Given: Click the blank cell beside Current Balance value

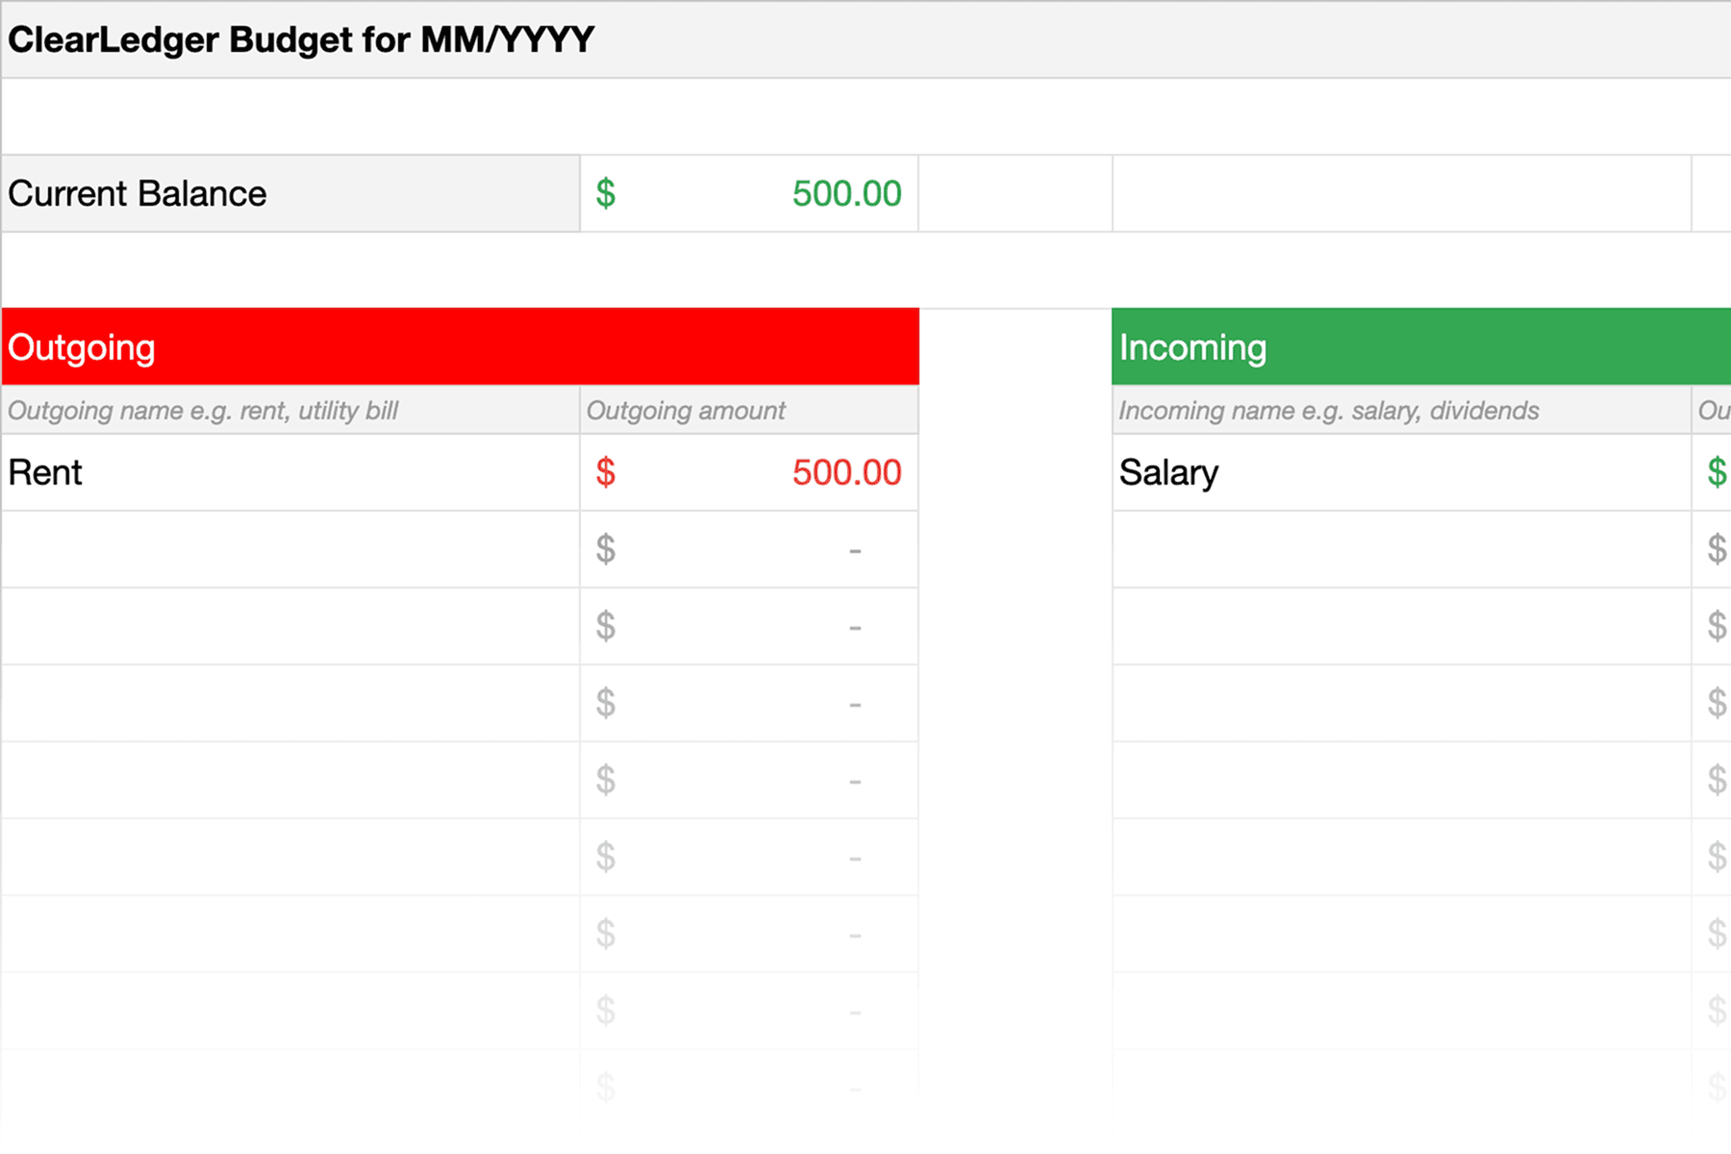Looking at the screenshot, I should pos(1015,192).
